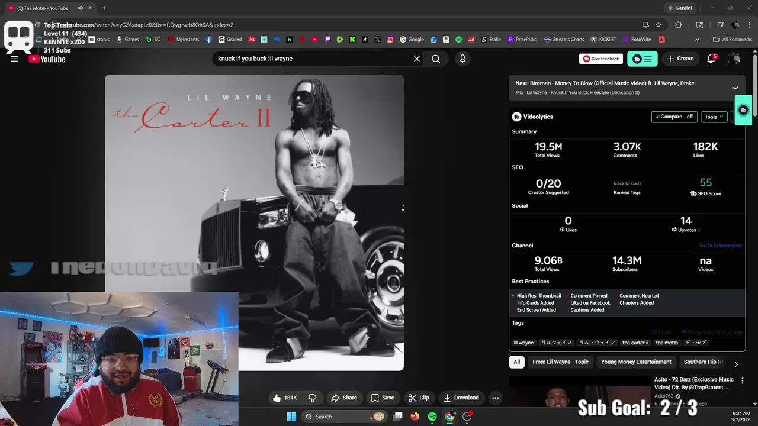This screenshot has width=758, height=426.
Task: Select From Lil Wayne - Topic chip
Action: tap(560, 362)
